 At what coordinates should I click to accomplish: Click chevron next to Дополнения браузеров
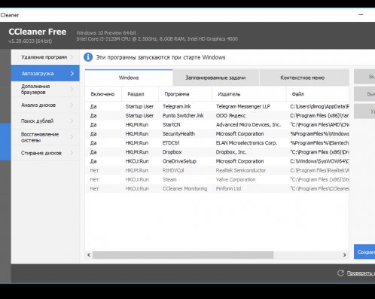72,89
